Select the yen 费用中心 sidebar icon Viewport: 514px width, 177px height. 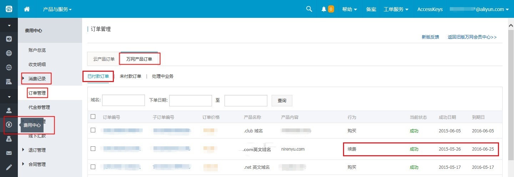9,125
